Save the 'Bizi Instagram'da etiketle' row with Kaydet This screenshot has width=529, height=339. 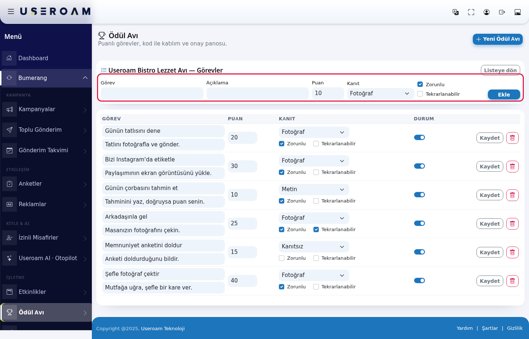click(490, 167)
